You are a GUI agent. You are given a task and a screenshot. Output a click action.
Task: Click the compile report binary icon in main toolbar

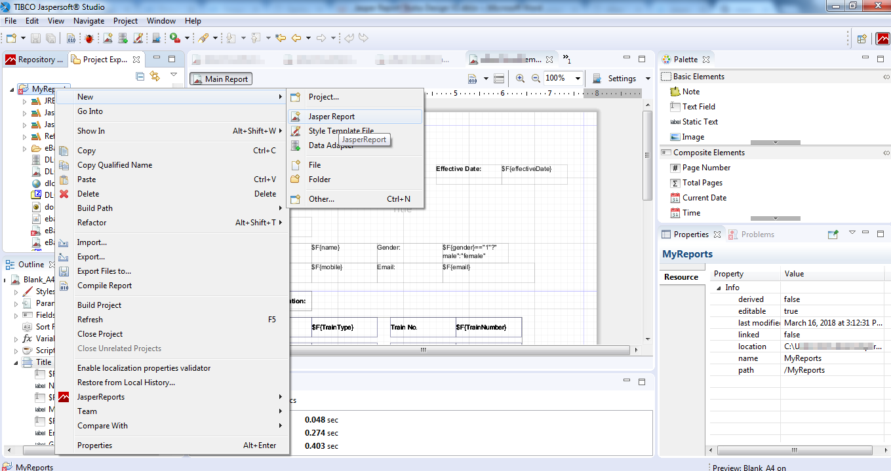pos(73,39)
